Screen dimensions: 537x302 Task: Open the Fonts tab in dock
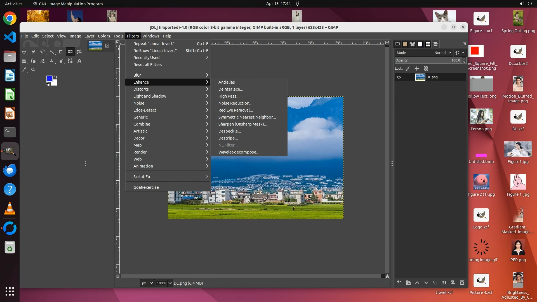(428, 44)
